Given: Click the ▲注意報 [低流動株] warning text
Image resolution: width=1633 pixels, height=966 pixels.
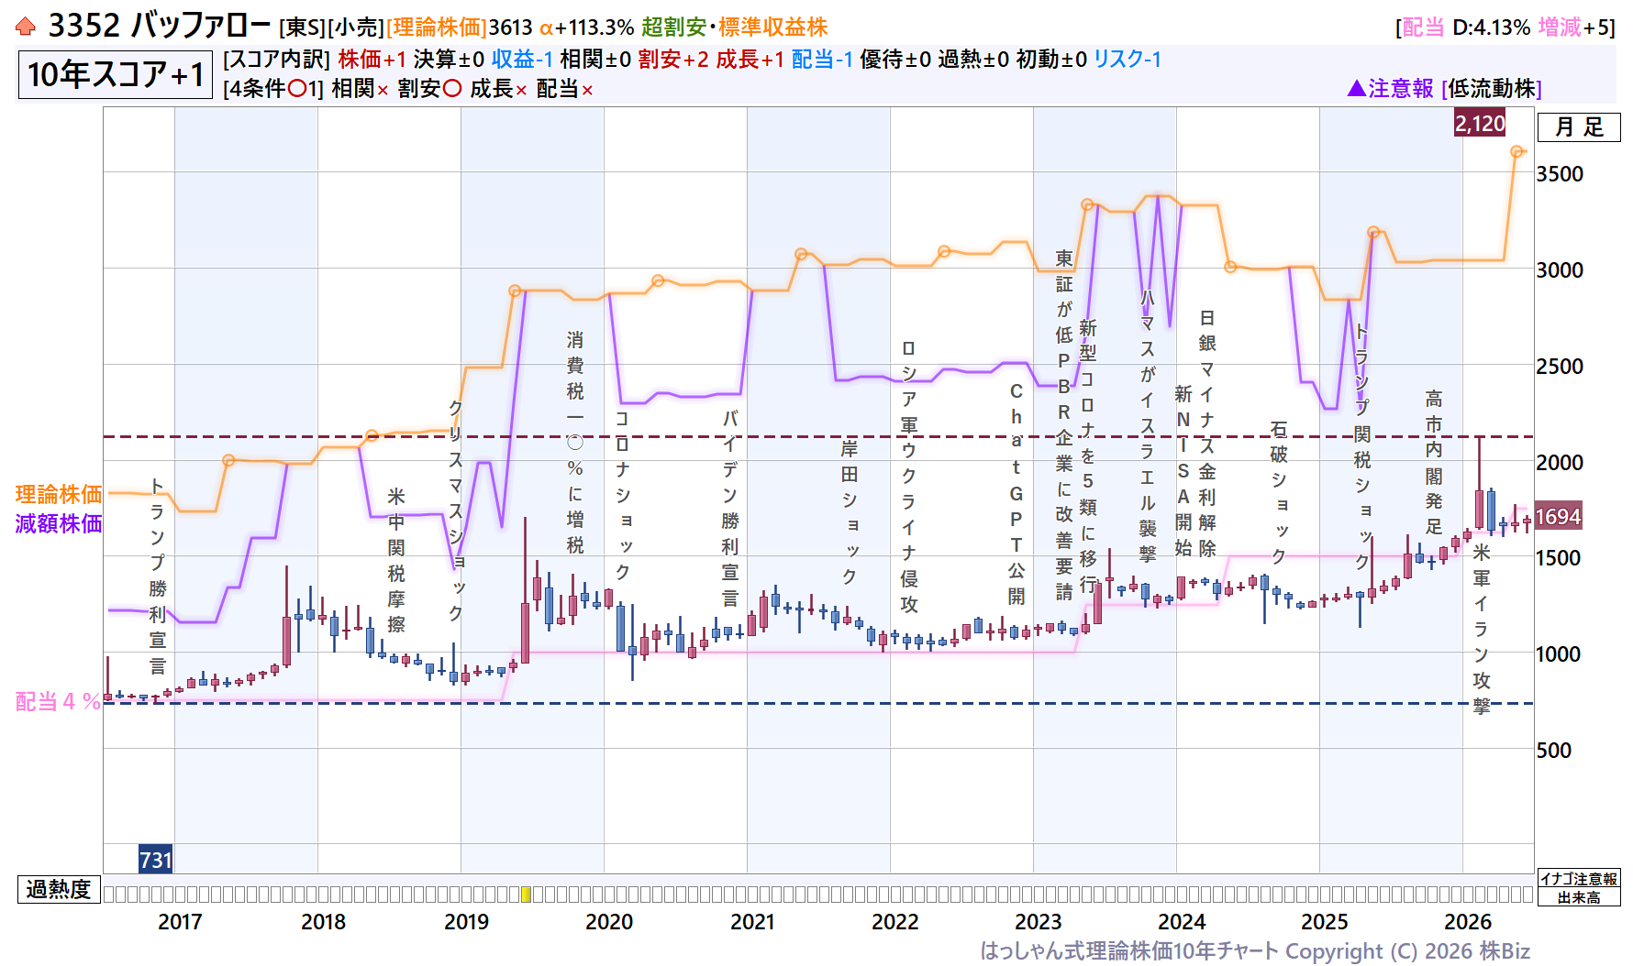Looking at the screenshot, I should (x=1444, y=89).
